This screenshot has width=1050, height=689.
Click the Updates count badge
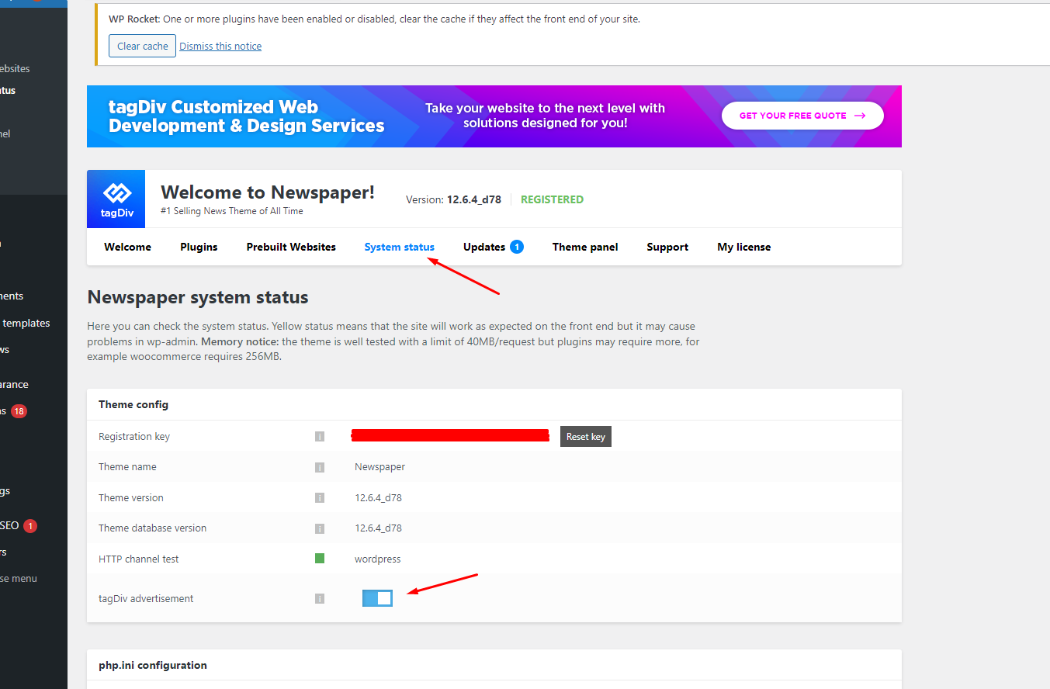517,247
